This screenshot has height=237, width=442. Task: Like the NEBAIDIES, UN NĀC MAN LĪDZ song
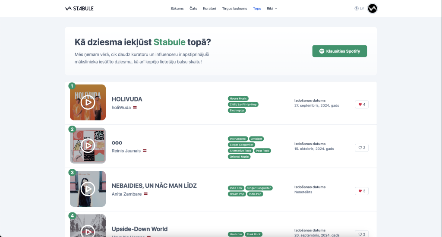point(361,191)
